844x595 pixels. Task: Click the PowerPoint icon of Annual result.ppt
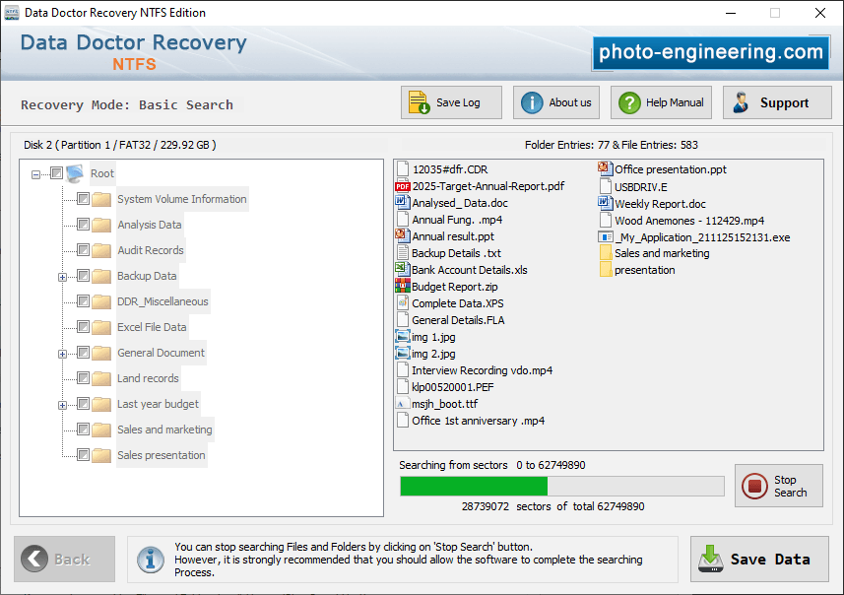click(x=402, y=235)
